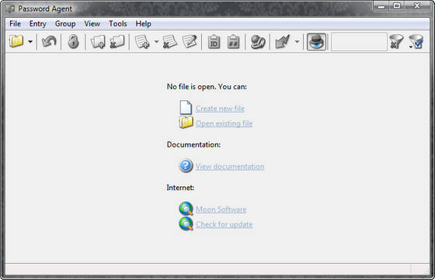The width and height of the screenshot is (435, 280).
Task: Click the Delete group folder icon
Action: 117,42
